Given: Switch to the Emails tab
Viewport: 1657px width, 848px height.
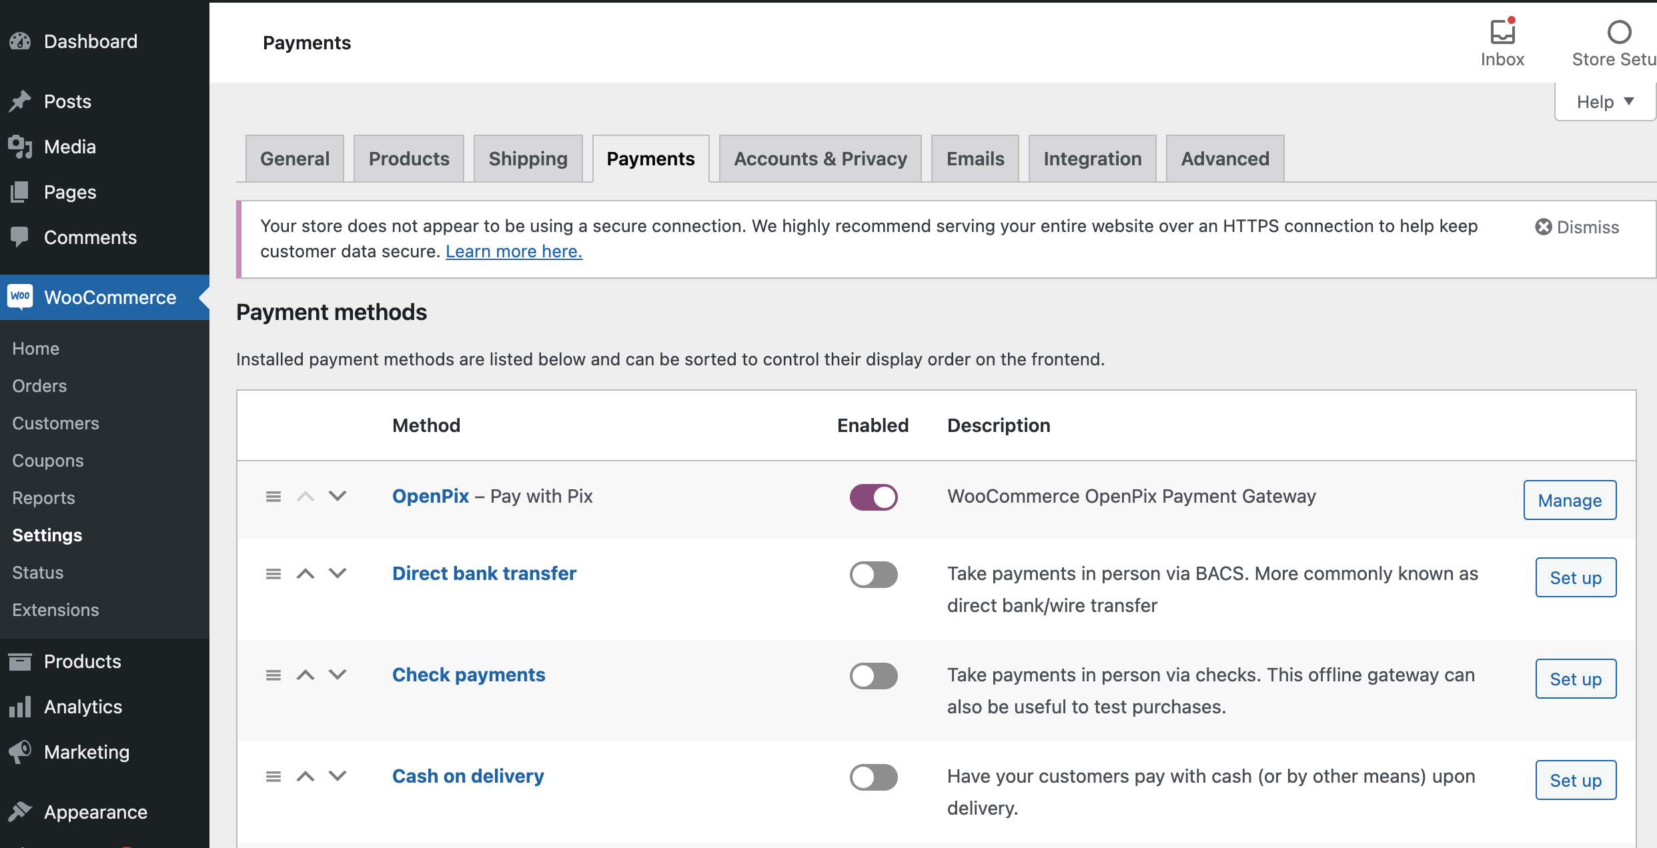Looking at the screenshot, I should 975,159.
